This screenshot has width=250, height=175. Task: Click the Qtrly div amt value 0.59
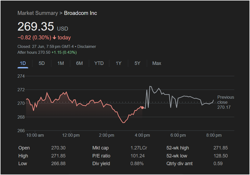218,164
